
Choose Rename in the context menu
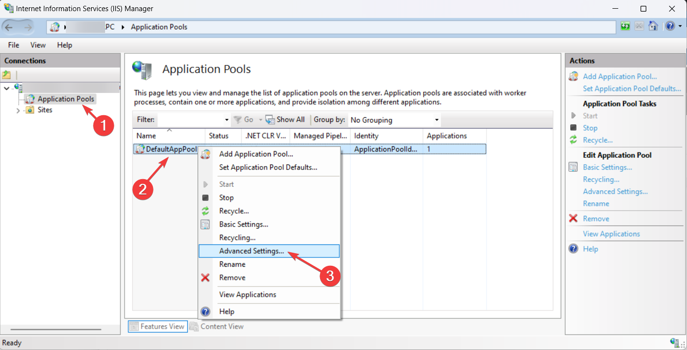pyautogui.click(x=269, y=264)
